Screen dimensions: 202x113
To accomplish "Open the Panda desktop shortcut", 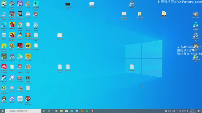I will [x=4, y=4].
